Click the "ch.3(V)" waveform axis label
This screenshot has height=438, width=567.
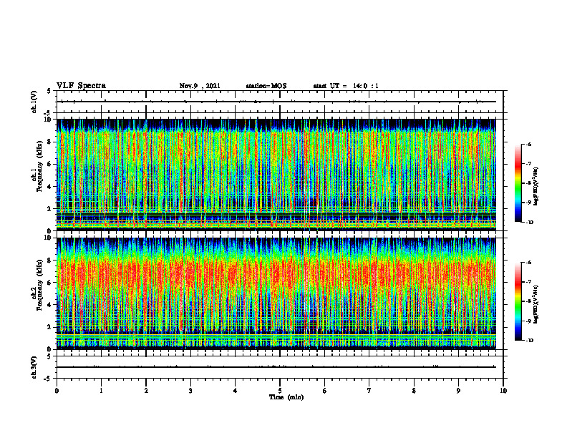click(x=34, y=367)
